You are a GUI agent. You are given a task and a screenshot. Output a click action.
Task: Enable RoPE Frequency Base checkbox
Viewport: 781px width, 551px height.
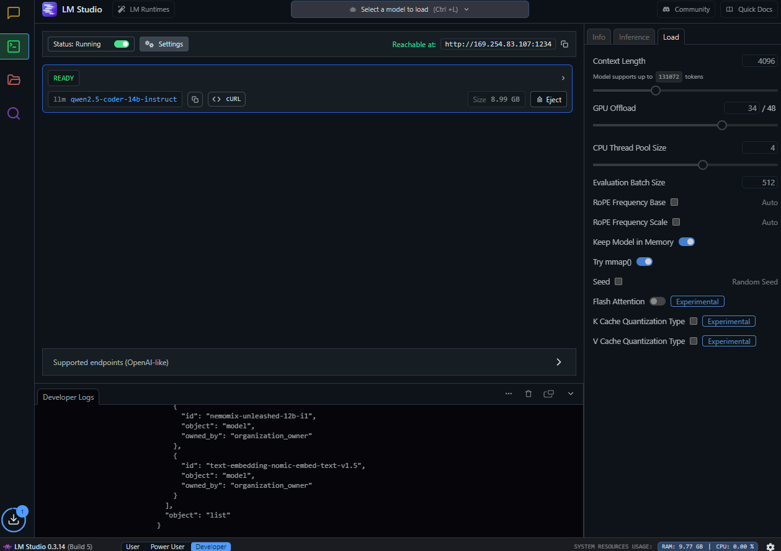coord(674,202)
